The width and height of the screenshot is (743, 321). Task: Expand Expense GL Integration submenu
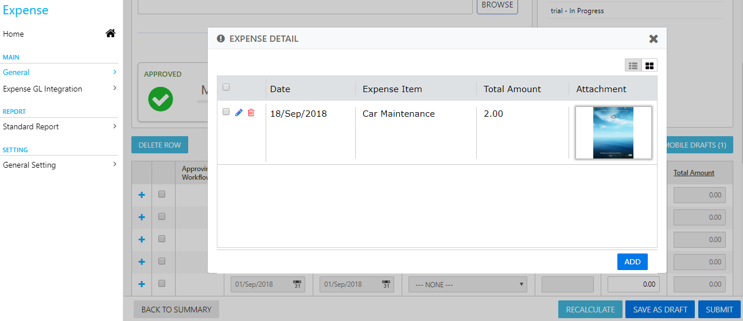[60, 89]
